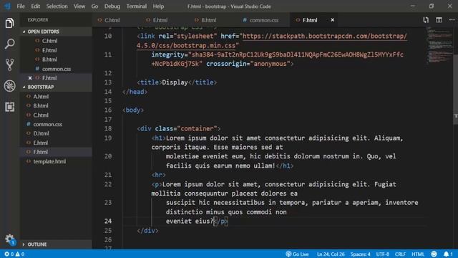458x258 pixels.
Task: Open the Selection menu
Action: [x=57, y=6]
